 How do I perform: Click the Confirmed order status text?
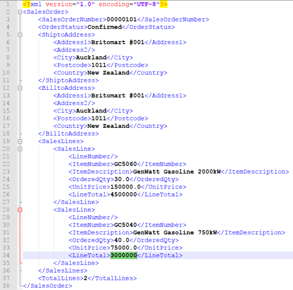point(104,27)
